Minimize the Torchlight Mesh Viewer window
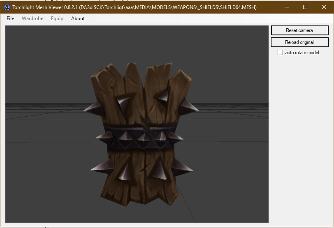Viewport: 334px width, 228px height. 287,7
